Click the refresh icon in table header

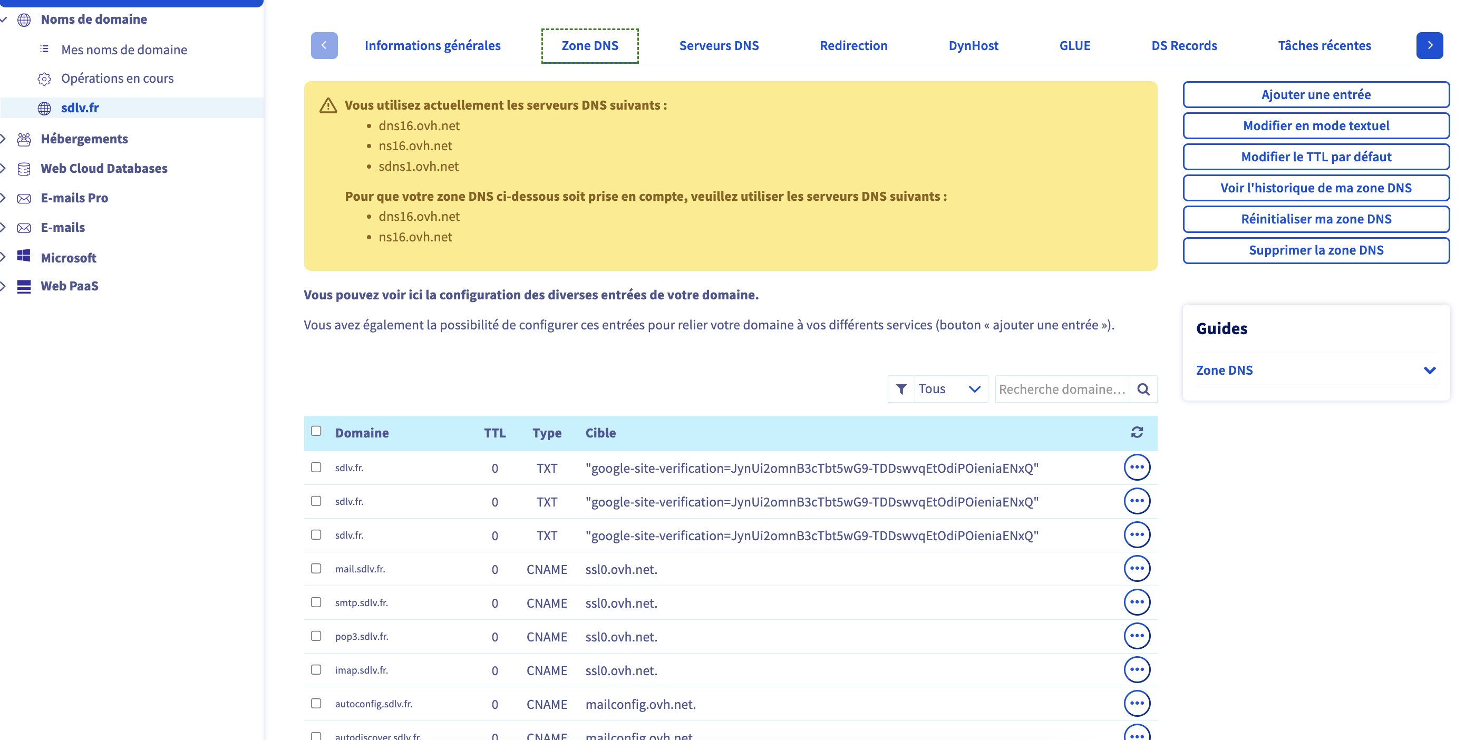click(x=1137, y=432)
